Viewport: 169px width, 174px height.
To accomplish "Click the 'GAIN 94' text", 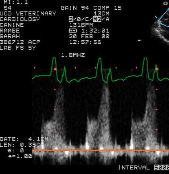I will point(75,8).
